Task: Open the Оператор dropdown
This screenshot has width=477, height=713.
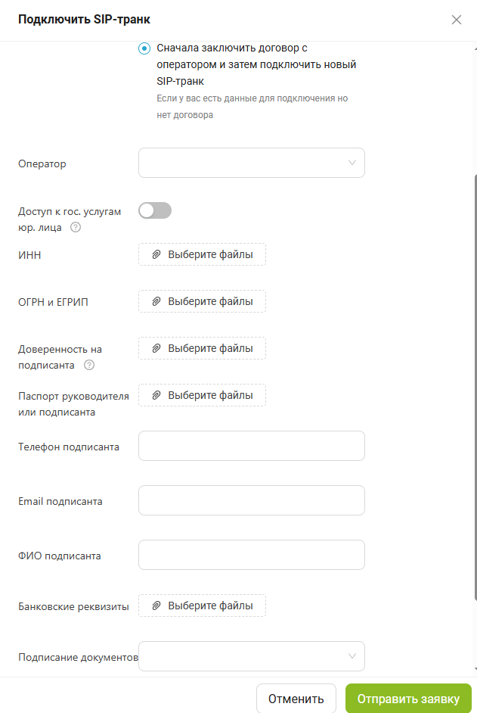Action: click(x=251, y=163)
